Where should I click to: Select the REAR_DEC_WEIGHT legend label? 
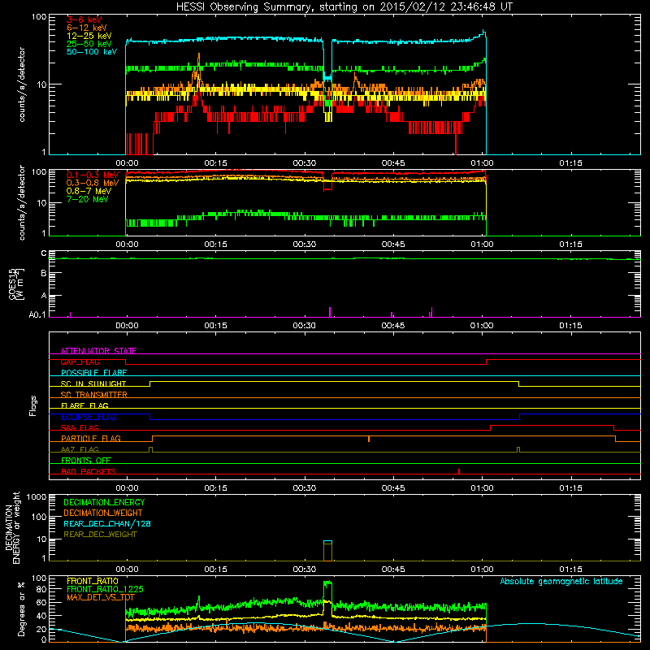click(x=100, y=535)
